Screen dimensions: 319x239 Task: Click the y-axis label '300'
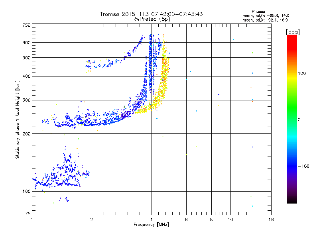click(26, 100)
